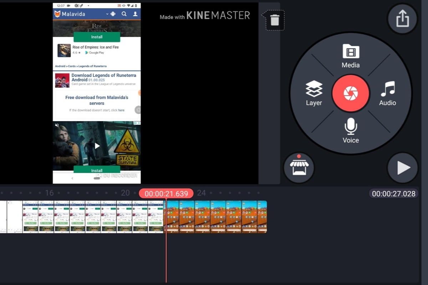Start a Voice recording
The height and width of the screenshot is (285, 428).
350,131
